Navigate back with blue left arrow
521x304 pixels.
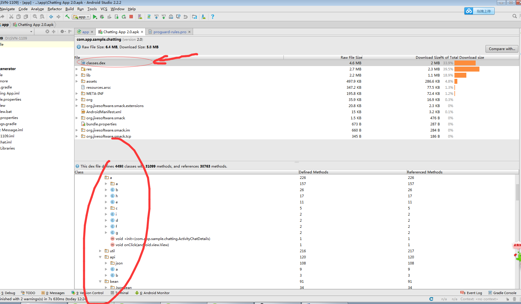coord(51,17)
